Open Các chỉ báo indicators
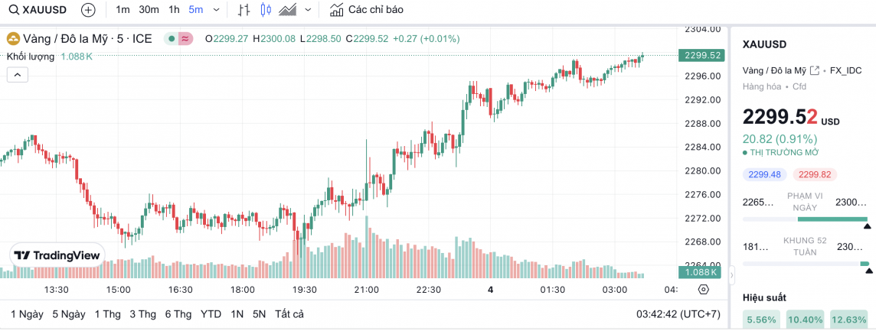876x331 pixels. 366,10
